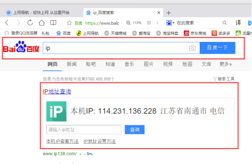Switch to 文库 results
The width and height of the screenshot is (252, 164).
tap(207, 64)
